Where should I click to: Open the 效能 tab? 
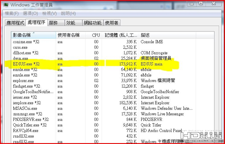[x=74, y=23]
